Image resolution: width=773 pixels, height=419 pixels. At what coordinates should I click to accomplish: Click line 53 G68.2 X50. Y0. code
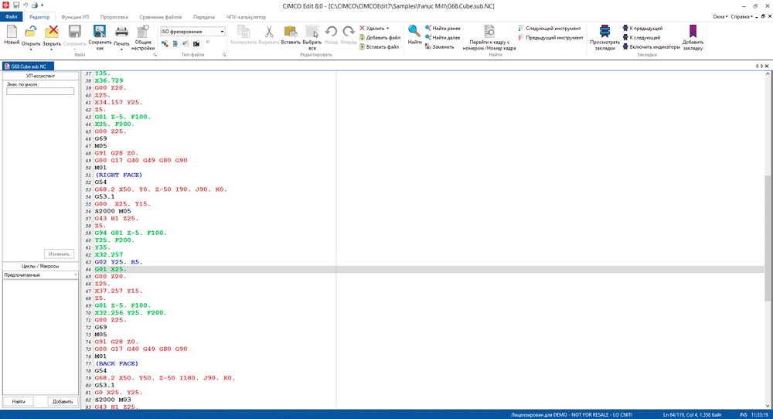pos(161,189)
